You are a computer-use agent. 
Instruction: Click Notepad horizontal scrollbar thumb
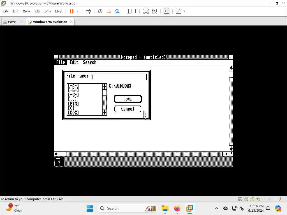(x=63, y=154)
